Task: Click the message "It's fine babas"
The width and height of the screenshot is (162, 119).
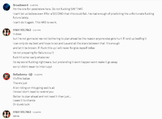Action: (x=21, y=78)
